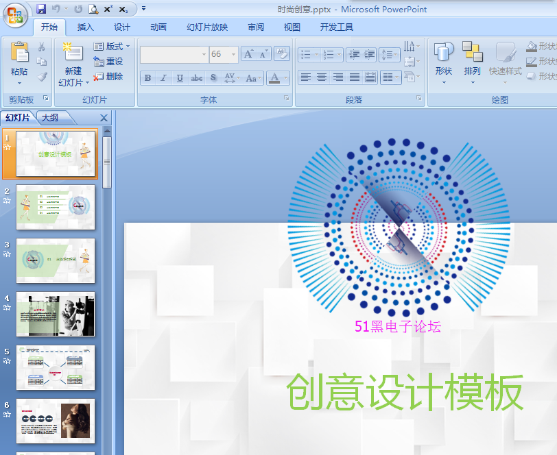Click the Office button logo
This screenshot has width=557, height=455.
click(15, 15)
